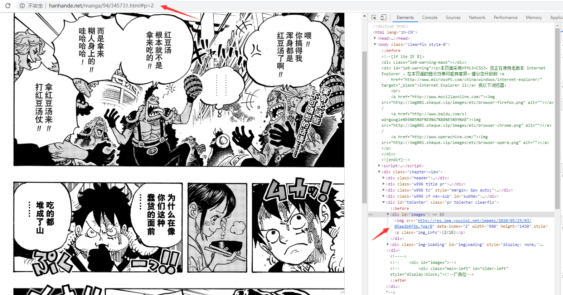563x295 pixels.
Task: Toggle the device toolbar icon
Action: pyautogui.click(x=383, y=17)
